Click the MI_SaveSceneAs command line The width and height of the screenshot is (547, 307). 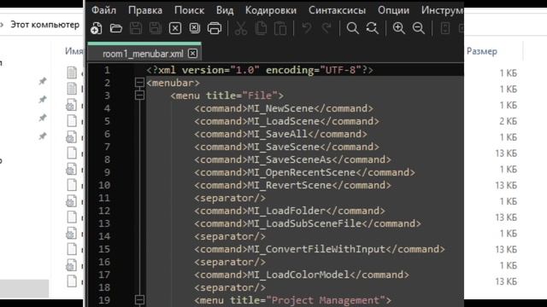point(292,159)
